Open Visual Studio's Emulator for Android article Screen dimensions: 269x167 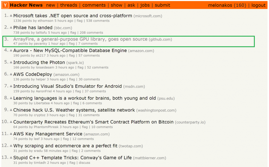(68, 86)
